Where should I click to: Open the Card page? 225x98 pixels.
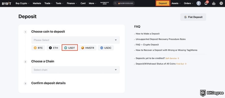pos(83,3)
